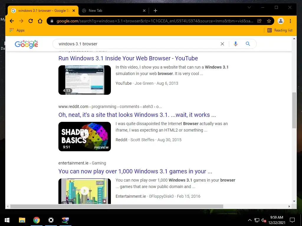The height and width of the screenshot is (226, 302).
Task: Open 'Oh, neat, it's a site that looks Windows 3.1' link
Action: pyautogui.click(x=137, y=115)
